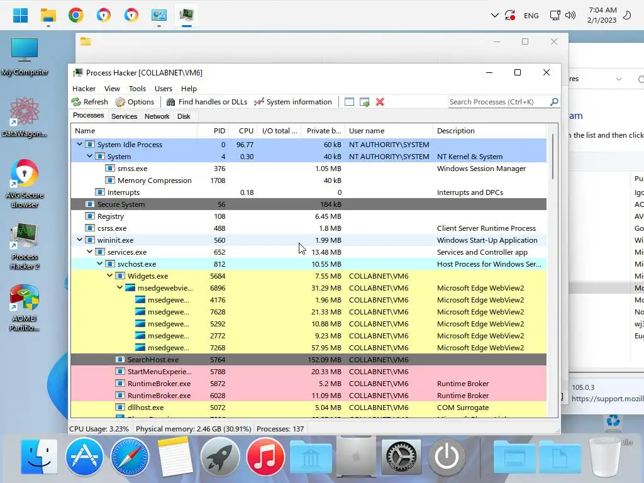Switch to the Network tab

(157, 116)
